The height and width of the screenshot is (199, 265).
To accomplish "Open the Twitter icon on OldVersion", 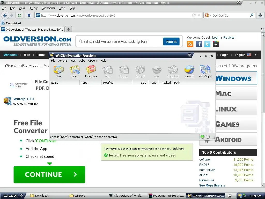I will (207, 44).
